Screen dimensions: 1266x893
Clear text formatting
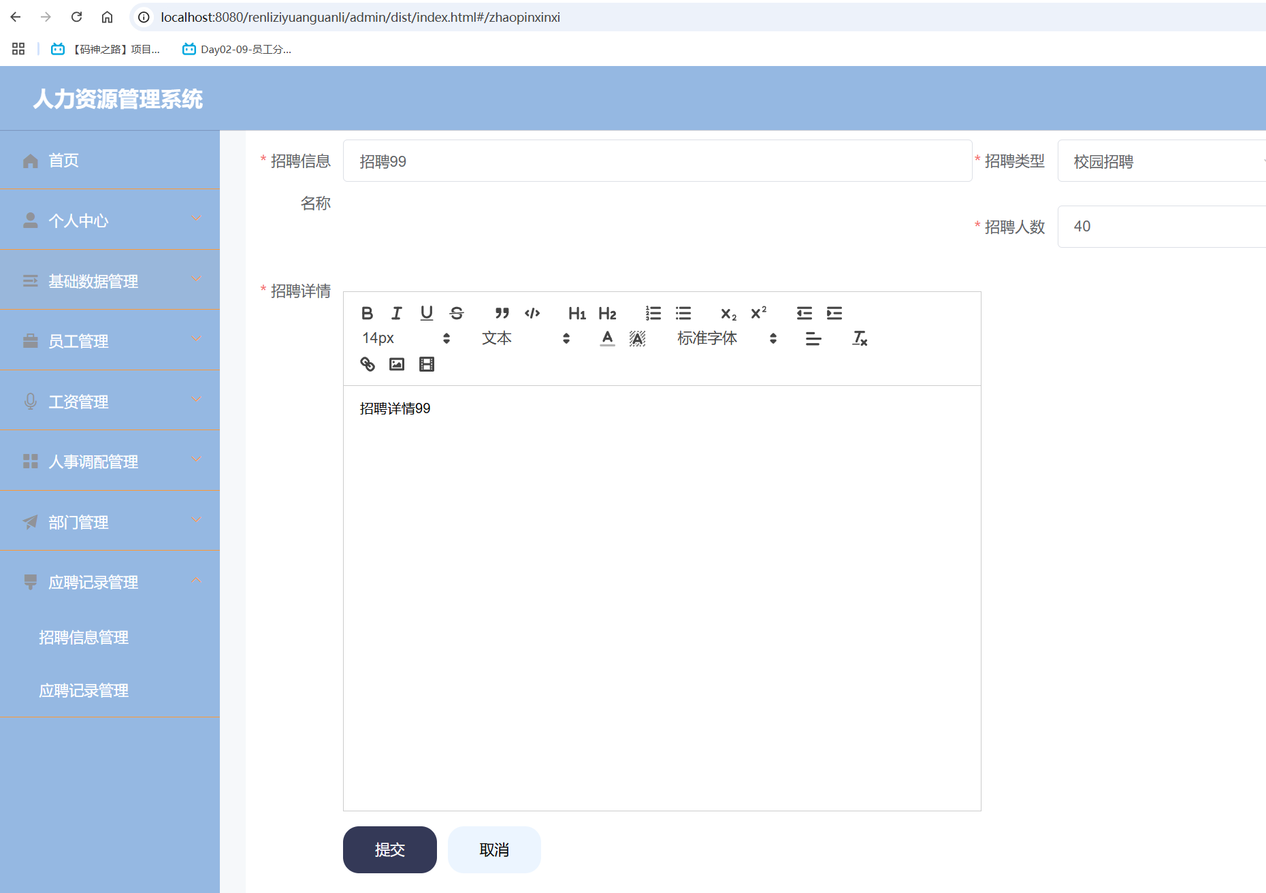860,338
